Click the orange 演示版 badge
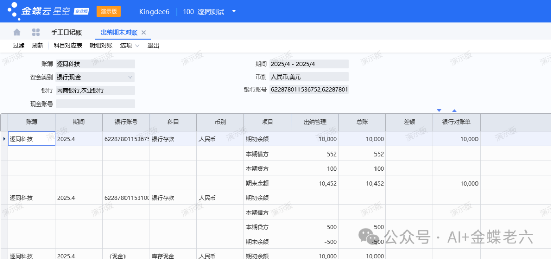 click(109, 11)
